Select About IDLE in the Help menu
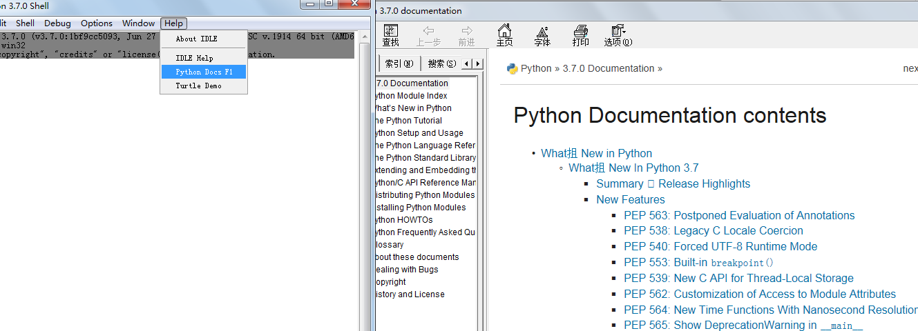The height and width of the screenshot is (331, 918). tap(196, 39)
